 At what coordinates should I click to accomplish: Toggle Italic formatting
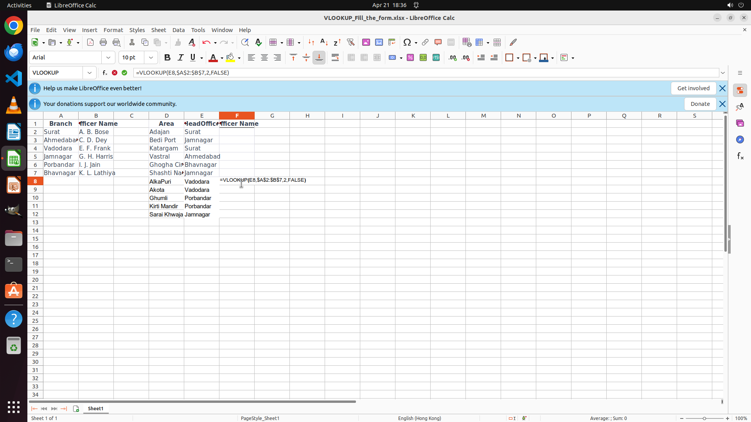tap(180, 58)
